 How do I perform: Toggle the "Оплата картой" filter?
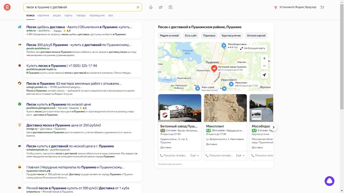click(256, 36)
